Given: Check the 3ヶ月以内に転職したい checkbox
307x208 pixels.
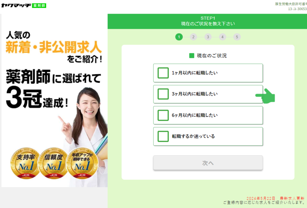Looking at the screenshot, I should [x=163, y=94].
